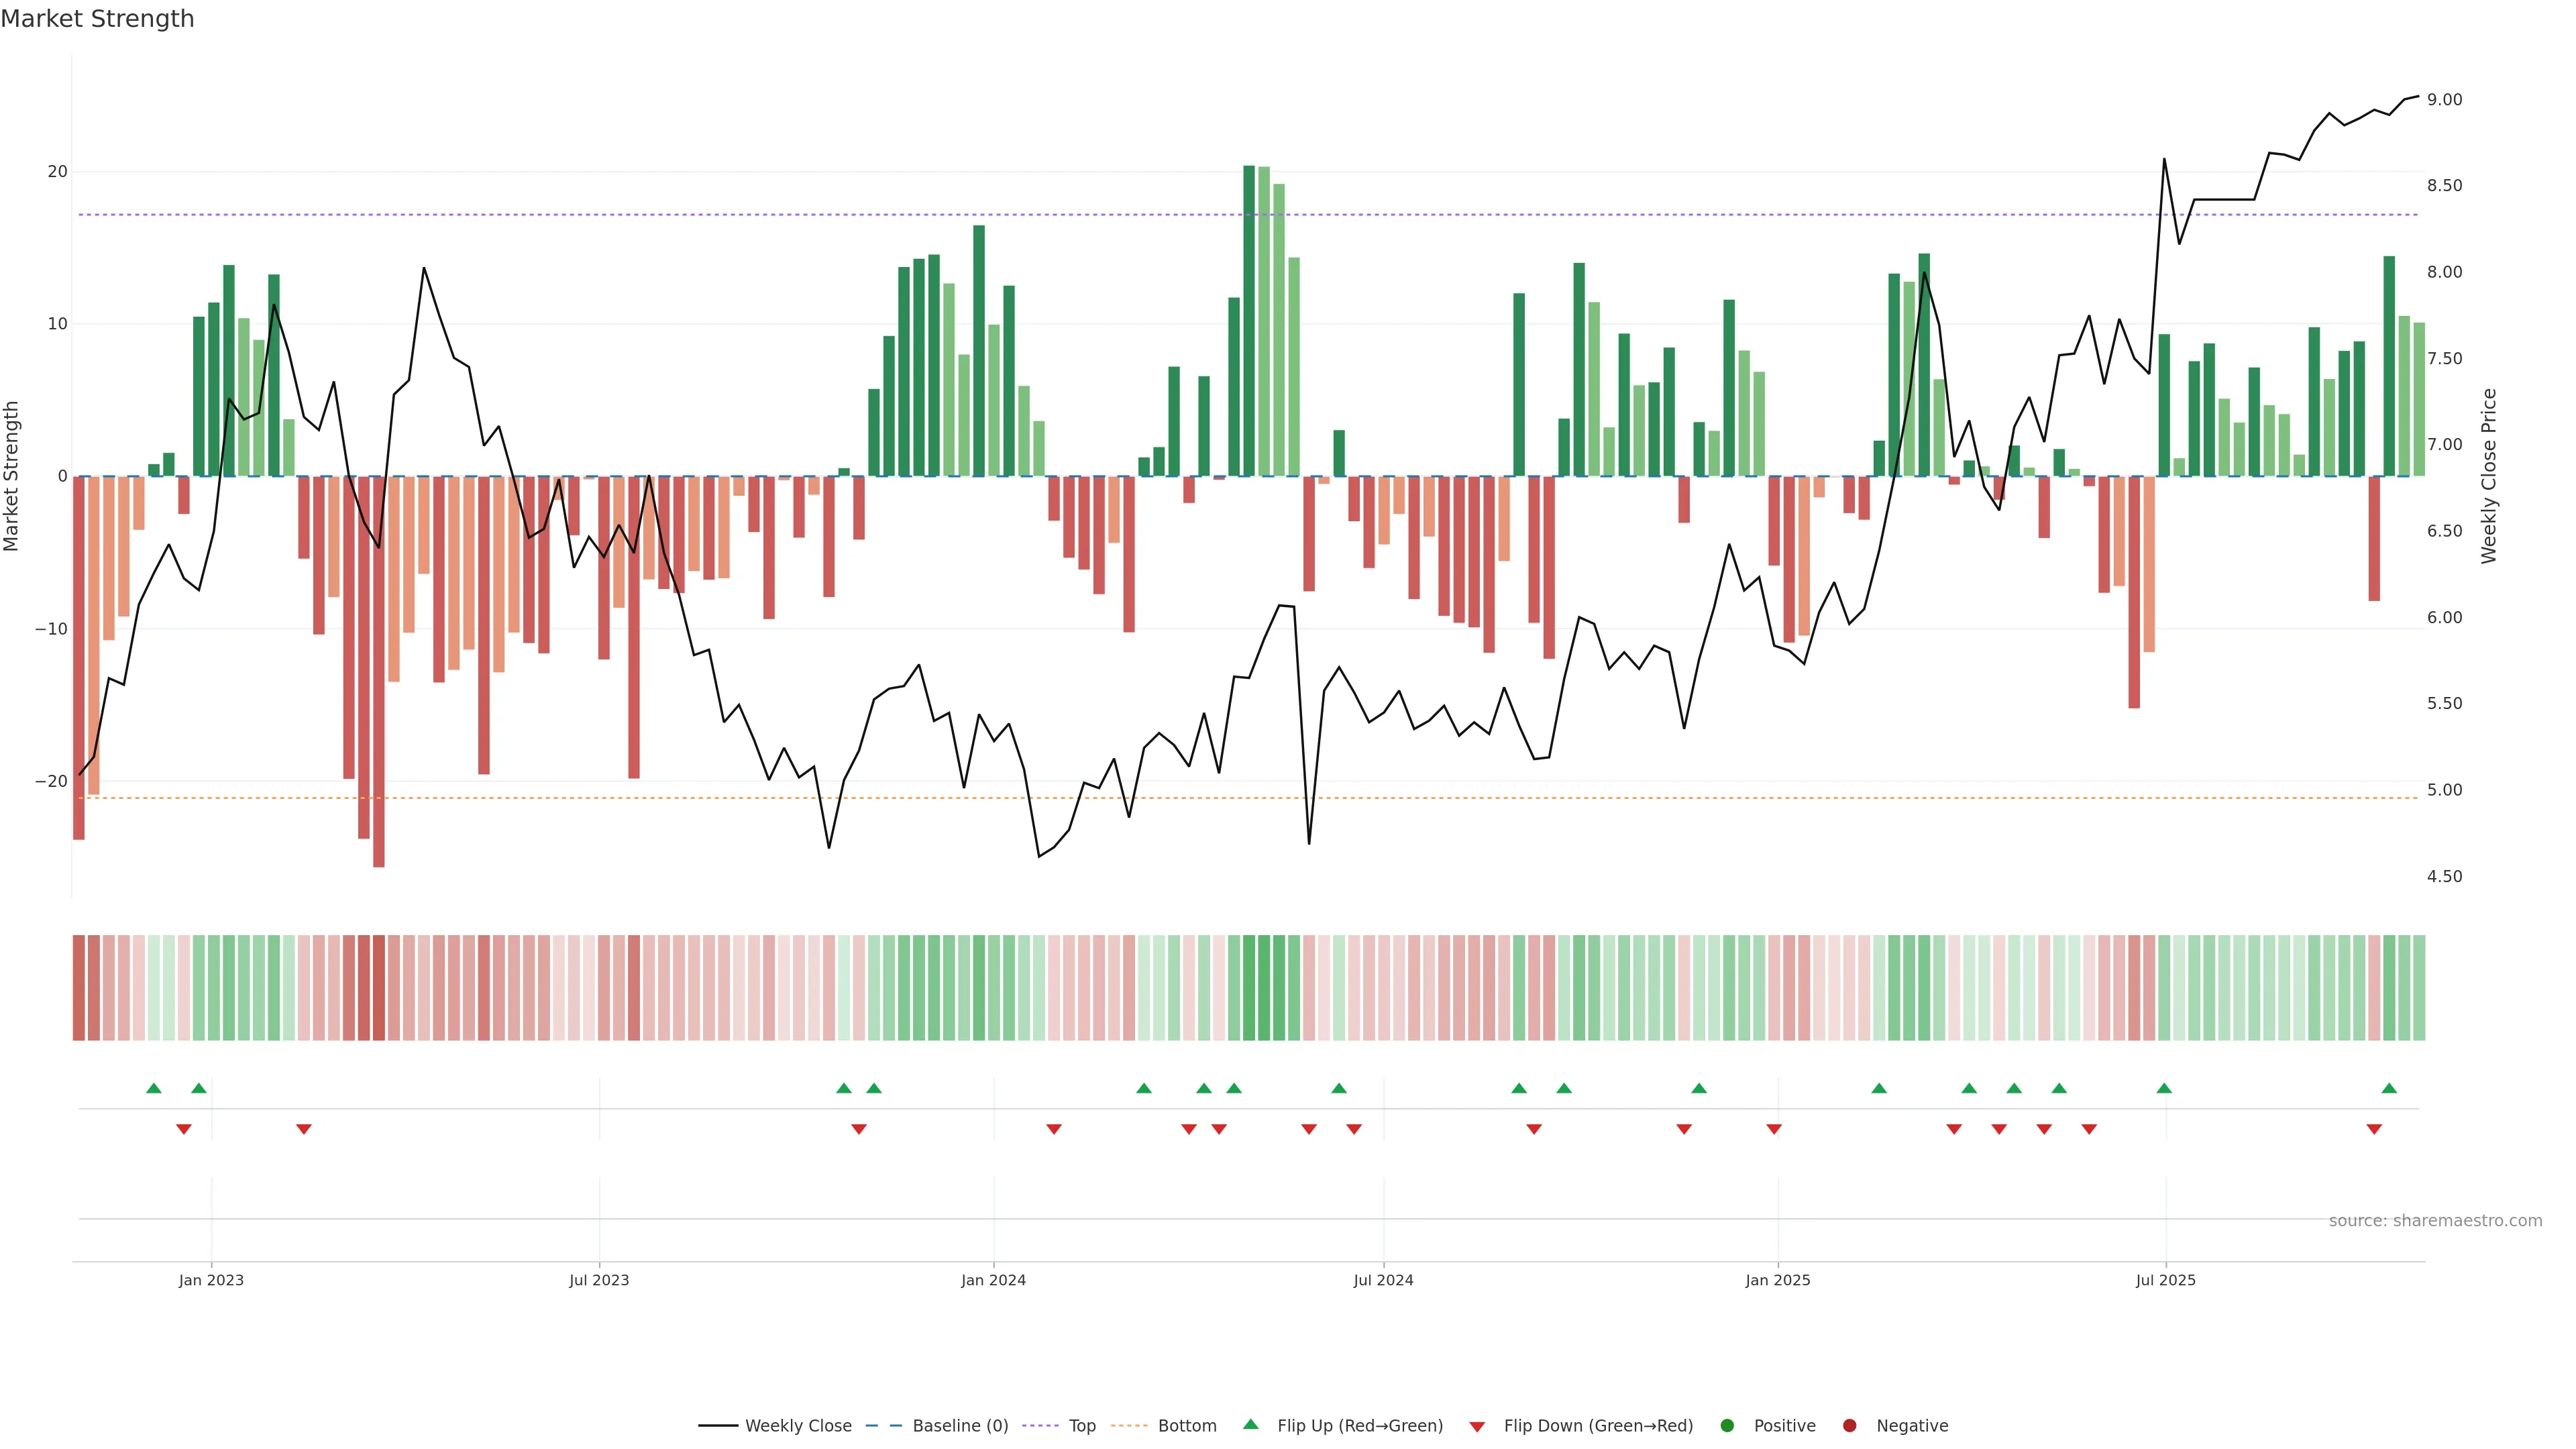Click the Jan 2023 x-axis label
The width and height of the screenshot is (2576, 1449).
[x=211, y=1280]
